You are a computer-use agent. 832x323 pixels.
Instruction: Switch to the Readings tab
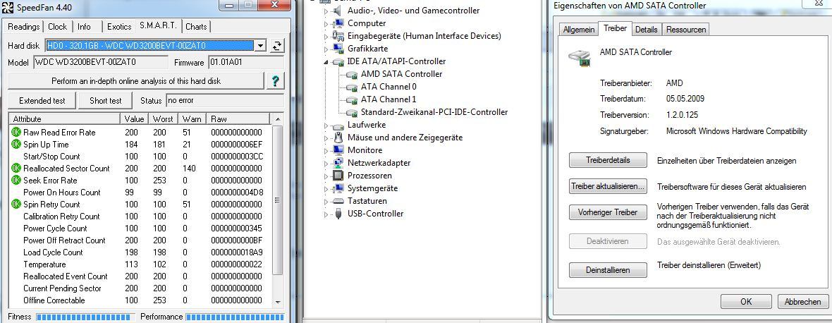tap(24, 27)
